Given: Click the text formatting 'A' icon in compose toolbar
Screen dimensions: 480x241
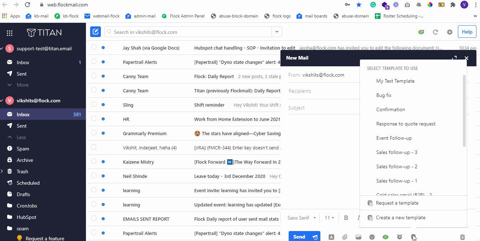Looking at the screenshot, I should pos(331,237).
